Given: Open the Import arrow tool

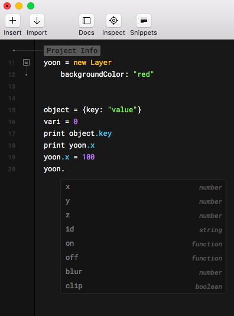Looking at the screenshot, I should [37, 21].
